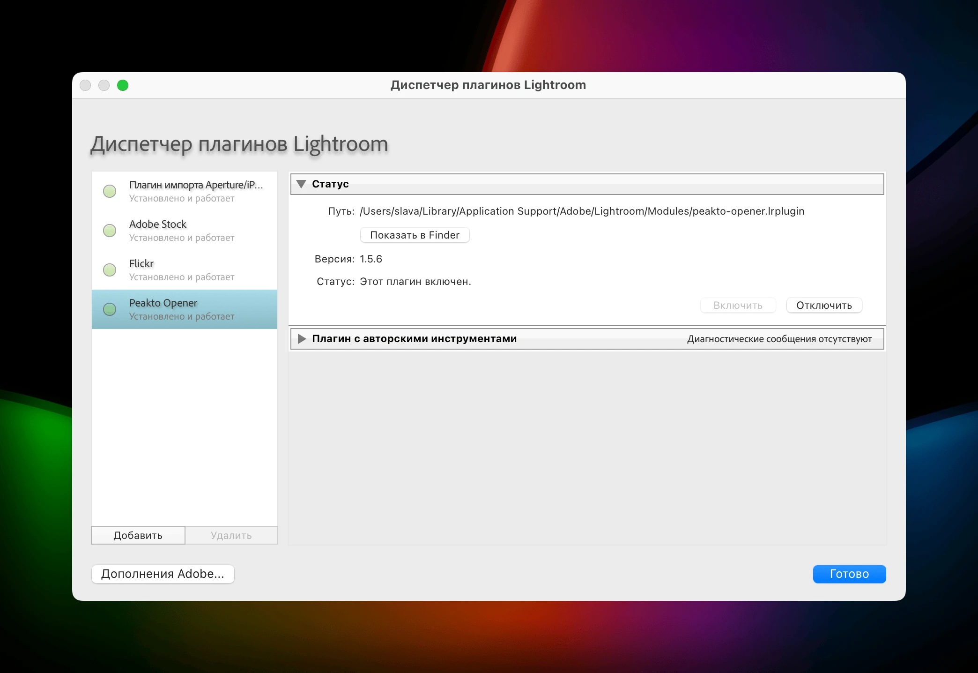Click Установлено и работает under Adobe Stock

[x=182, y=238]
